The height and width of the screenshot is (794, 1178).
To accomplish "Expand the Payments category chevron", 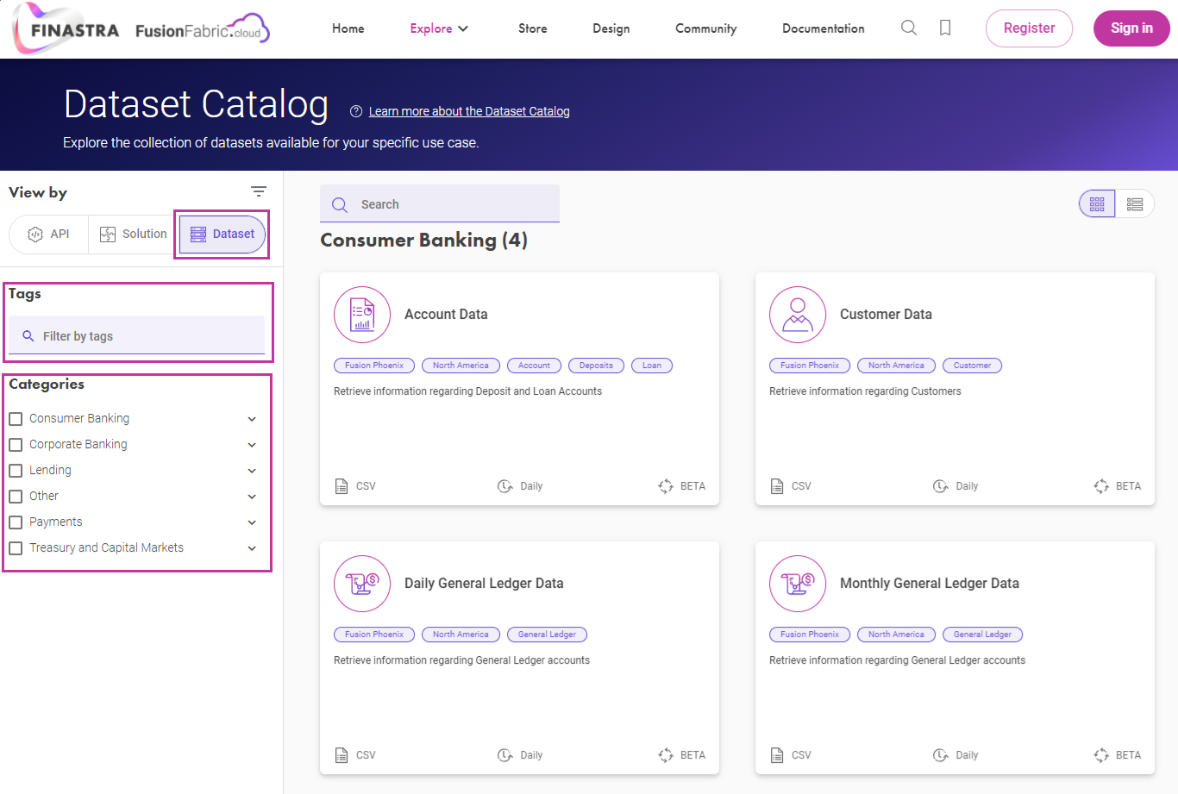I will pyautogui.click(x=252, y=522).
